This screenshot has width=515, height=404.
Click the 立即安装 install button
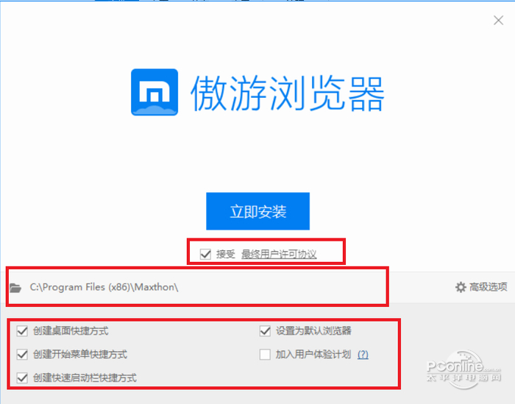coord(257,211)
